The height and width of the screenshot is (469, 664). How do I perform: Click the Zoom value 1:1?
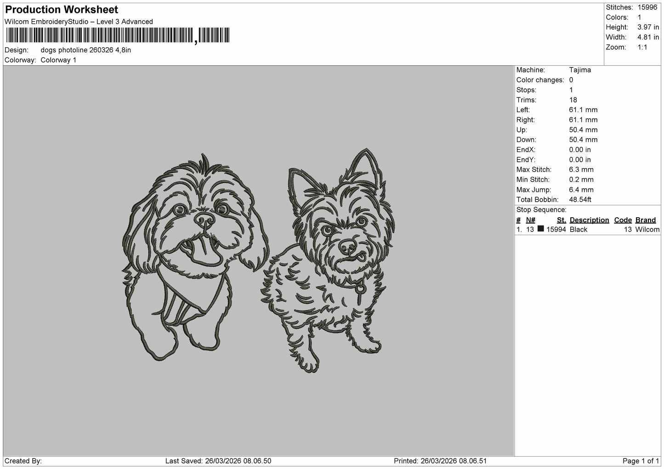click(642, 47)
